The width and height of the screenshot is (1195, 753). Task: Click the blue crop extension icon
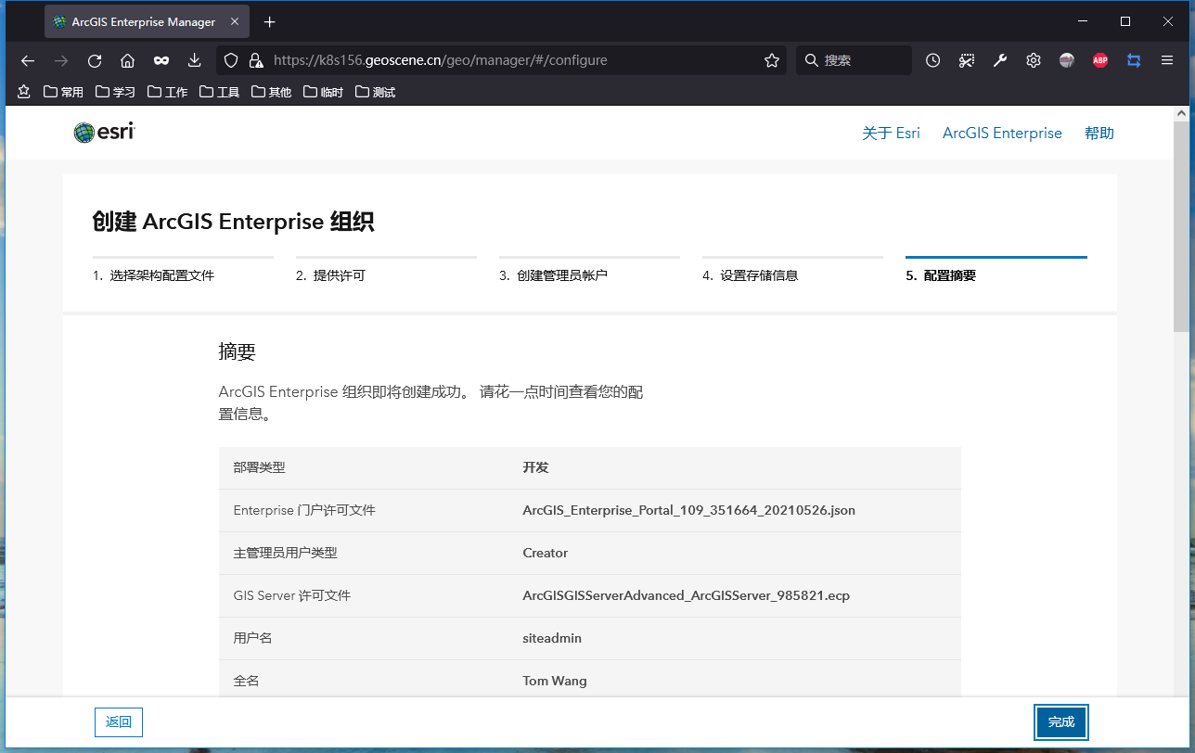(x=1134, y=60)
